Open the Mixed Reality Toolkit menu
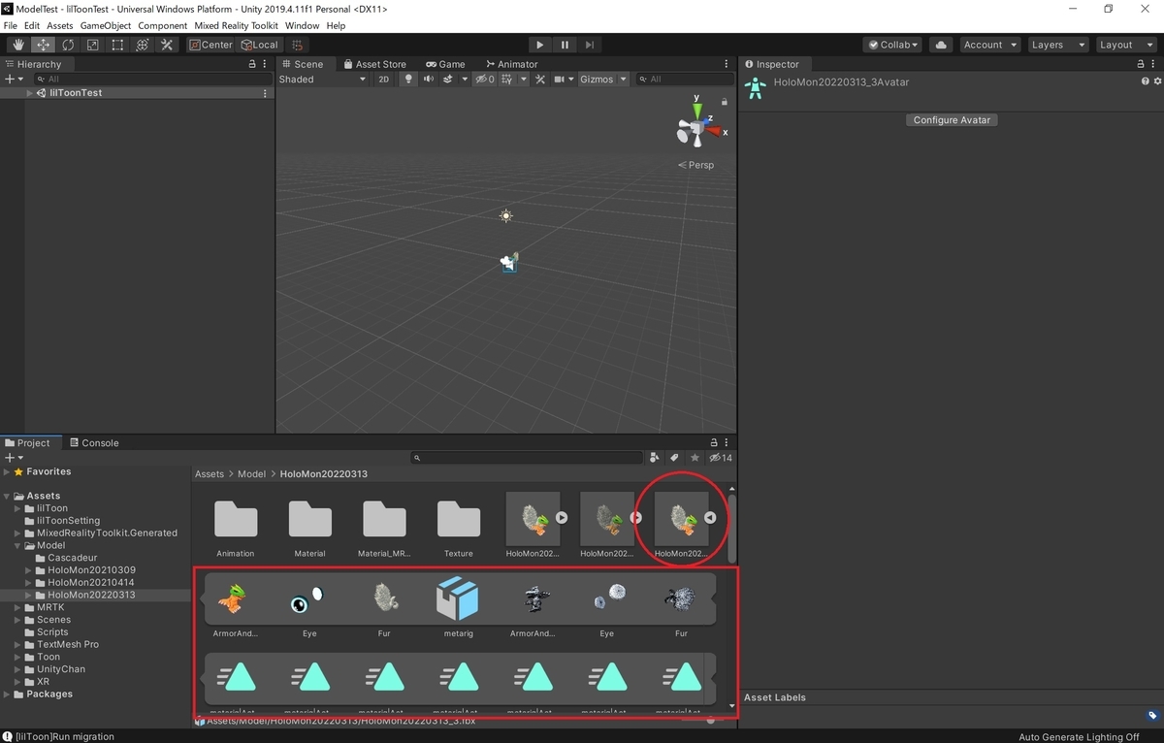Viewport: 1164px width, 743px height. (237, 25)
